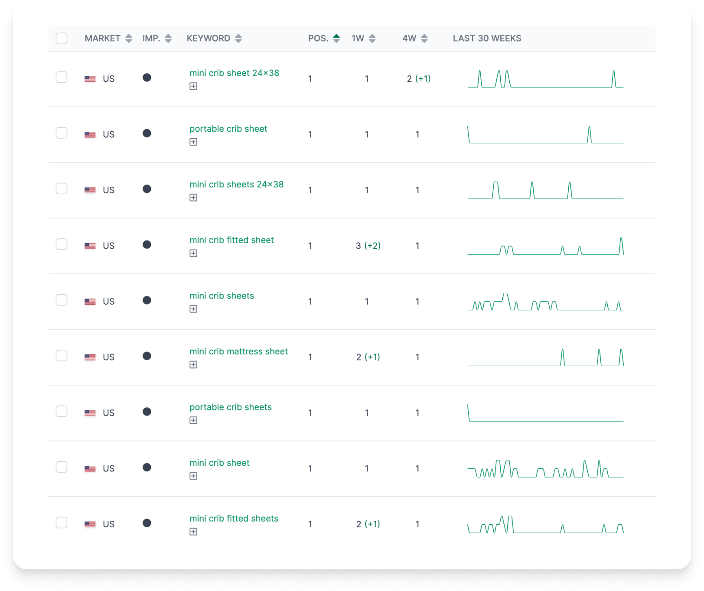View 30-week chart for mini crib sheets

545,302
